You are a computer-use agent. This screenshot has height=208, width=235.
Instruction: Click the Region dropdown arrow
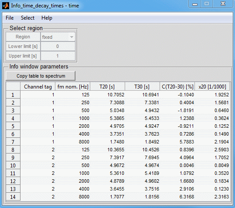pos(72,37)
